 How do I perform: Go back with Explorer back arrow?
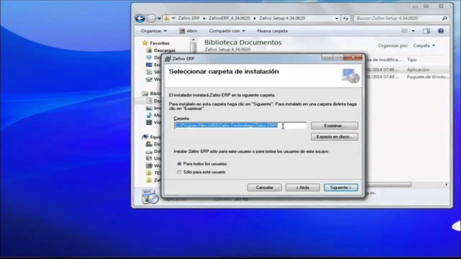(140, 18)
